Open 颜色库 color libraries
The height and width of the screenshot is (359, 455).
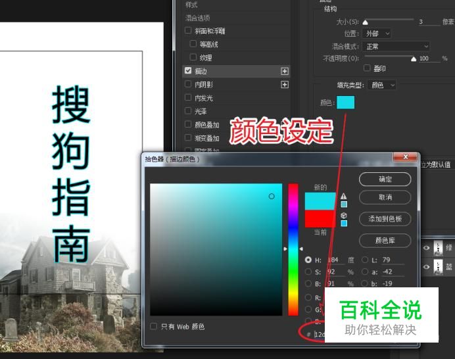(x=385, y=240)
